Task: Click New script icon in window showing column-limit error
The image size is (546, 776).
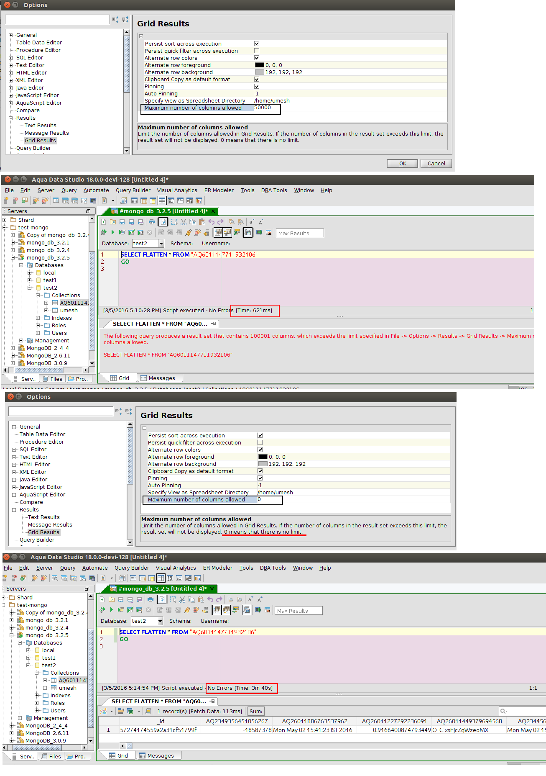Action: click(x=104, y=222)
